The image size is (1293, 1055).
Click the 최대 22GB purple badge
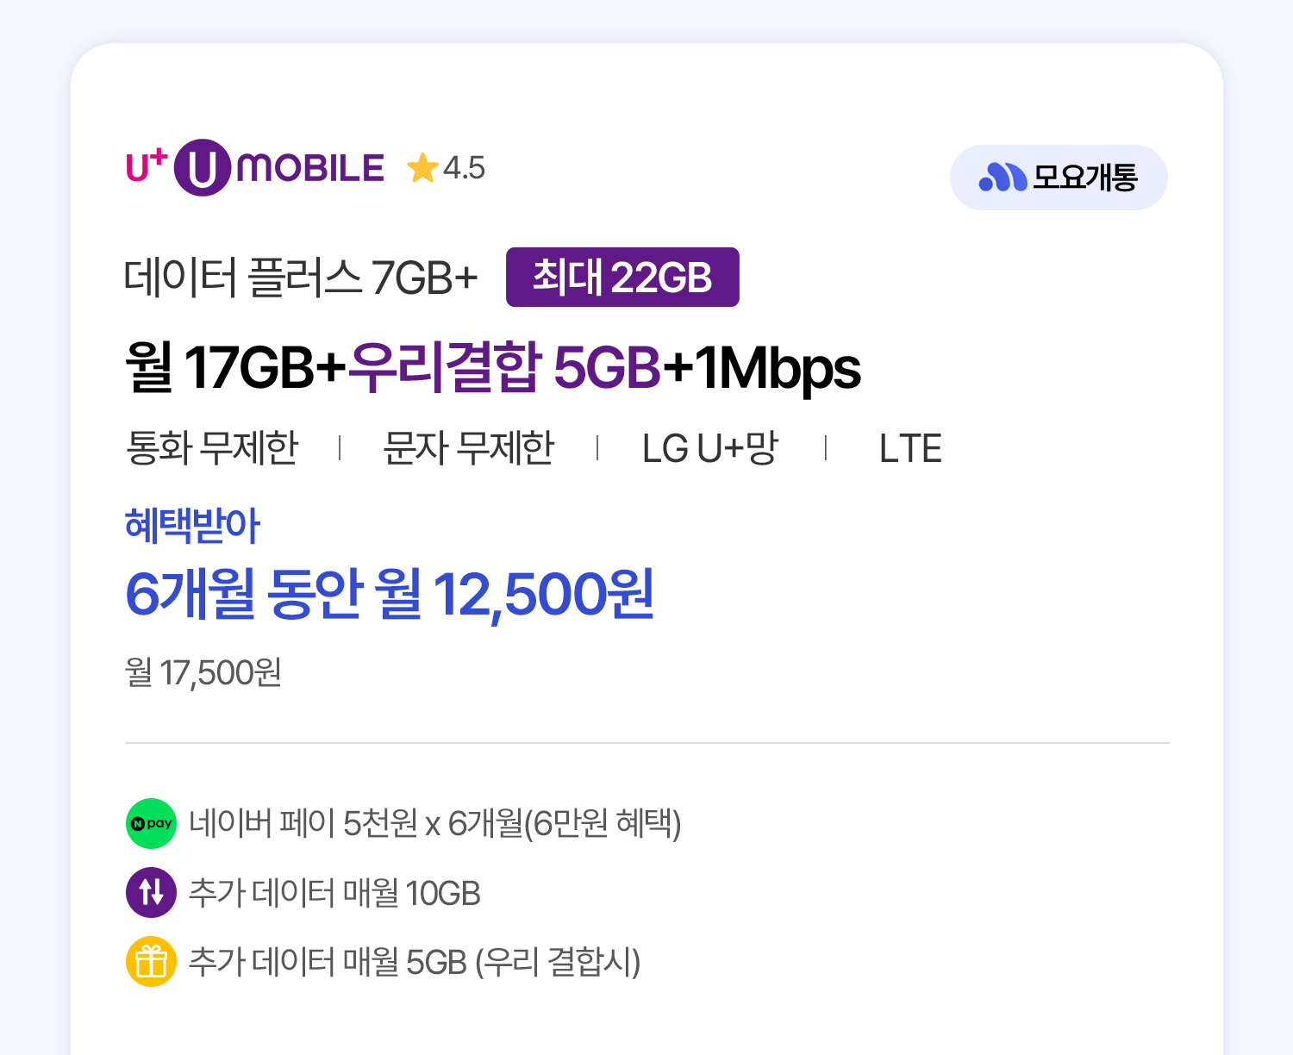622,278
